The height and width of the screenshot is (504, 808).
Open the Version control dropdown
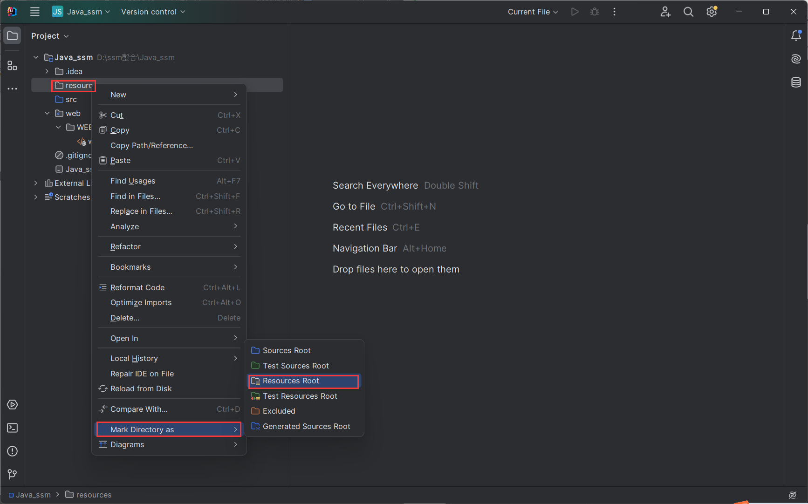click(x=153, y=12)
